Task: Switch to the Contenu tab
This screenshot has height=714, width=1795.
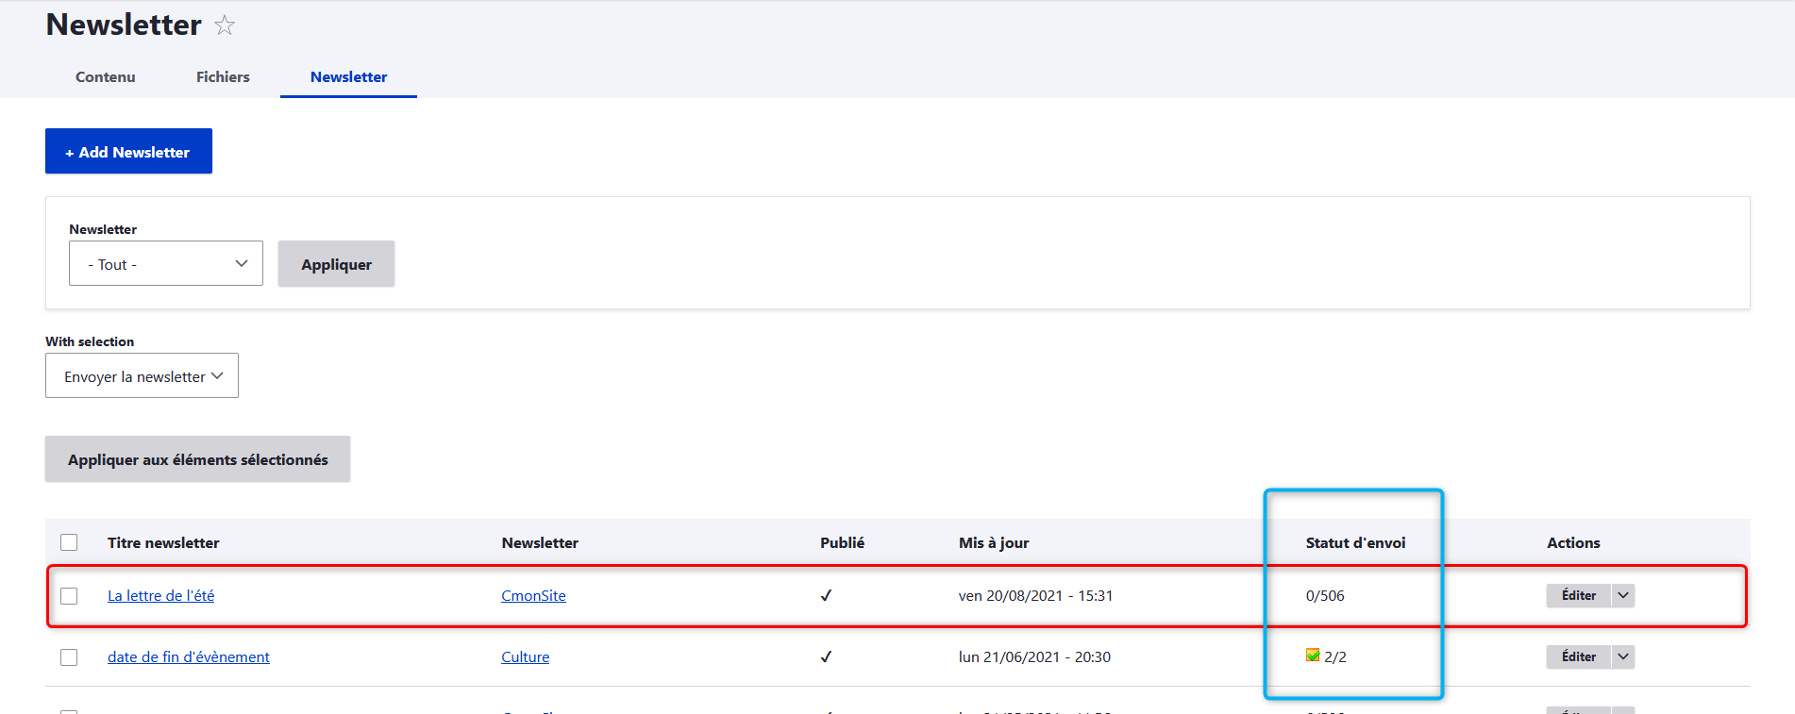Action: pyautogui.click(x=106, y=77)
